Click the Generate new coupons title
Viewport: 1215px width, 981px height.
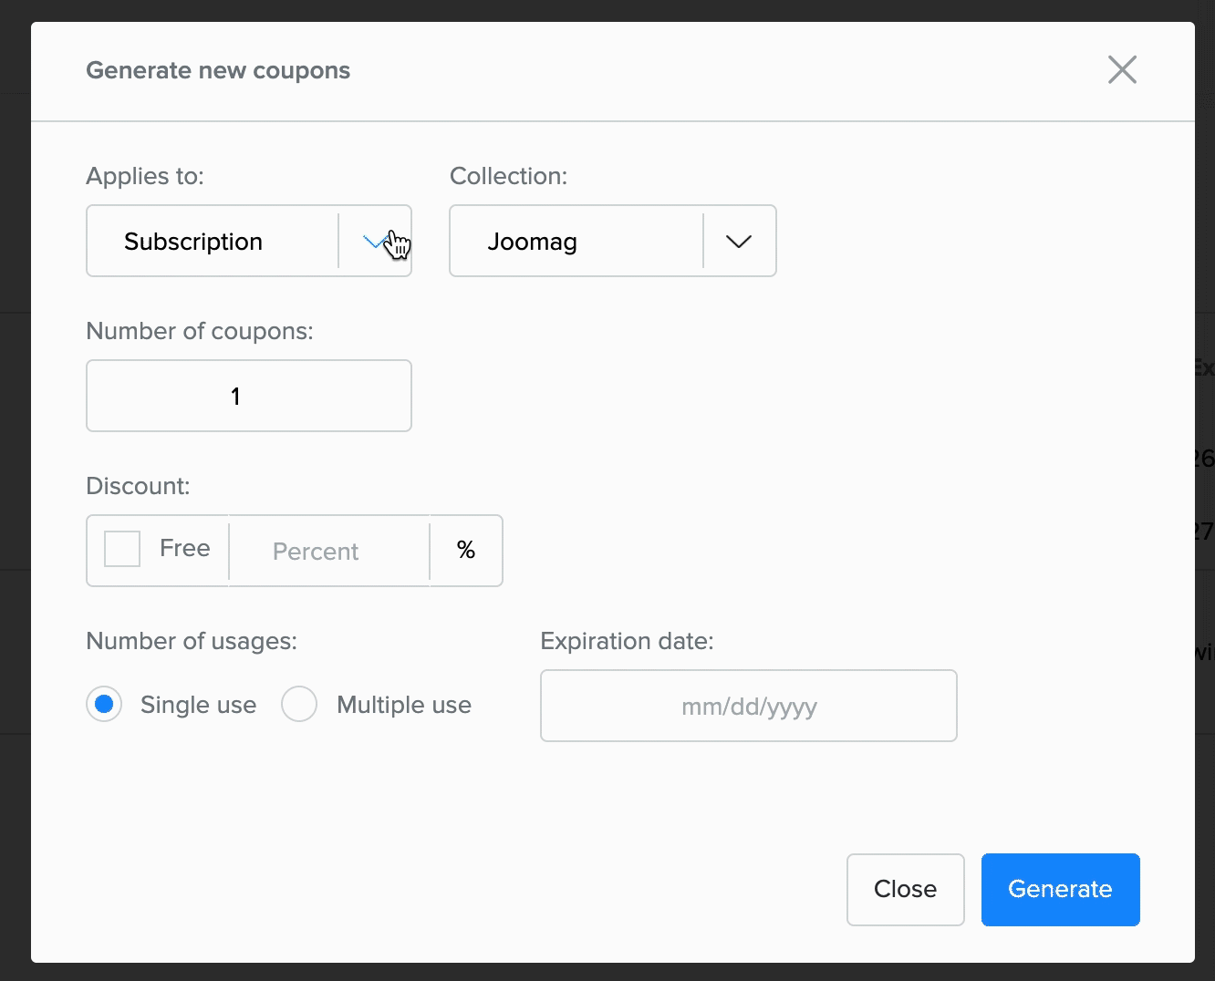[218, 70]
